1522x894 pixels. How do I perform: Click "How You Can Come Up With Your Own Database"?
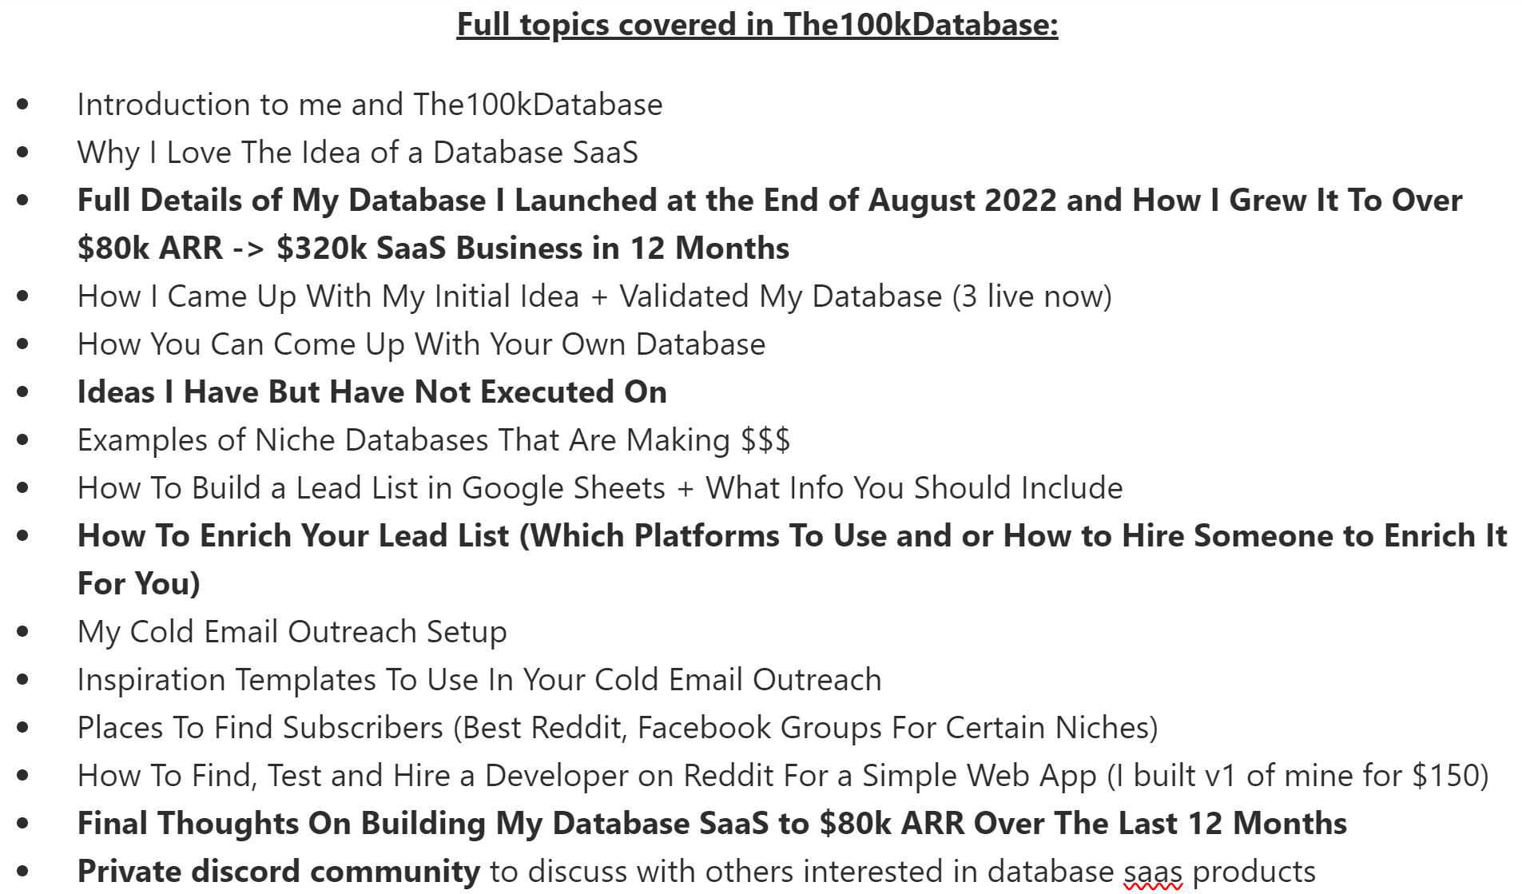pyautogui.click(x=421, y=344)
